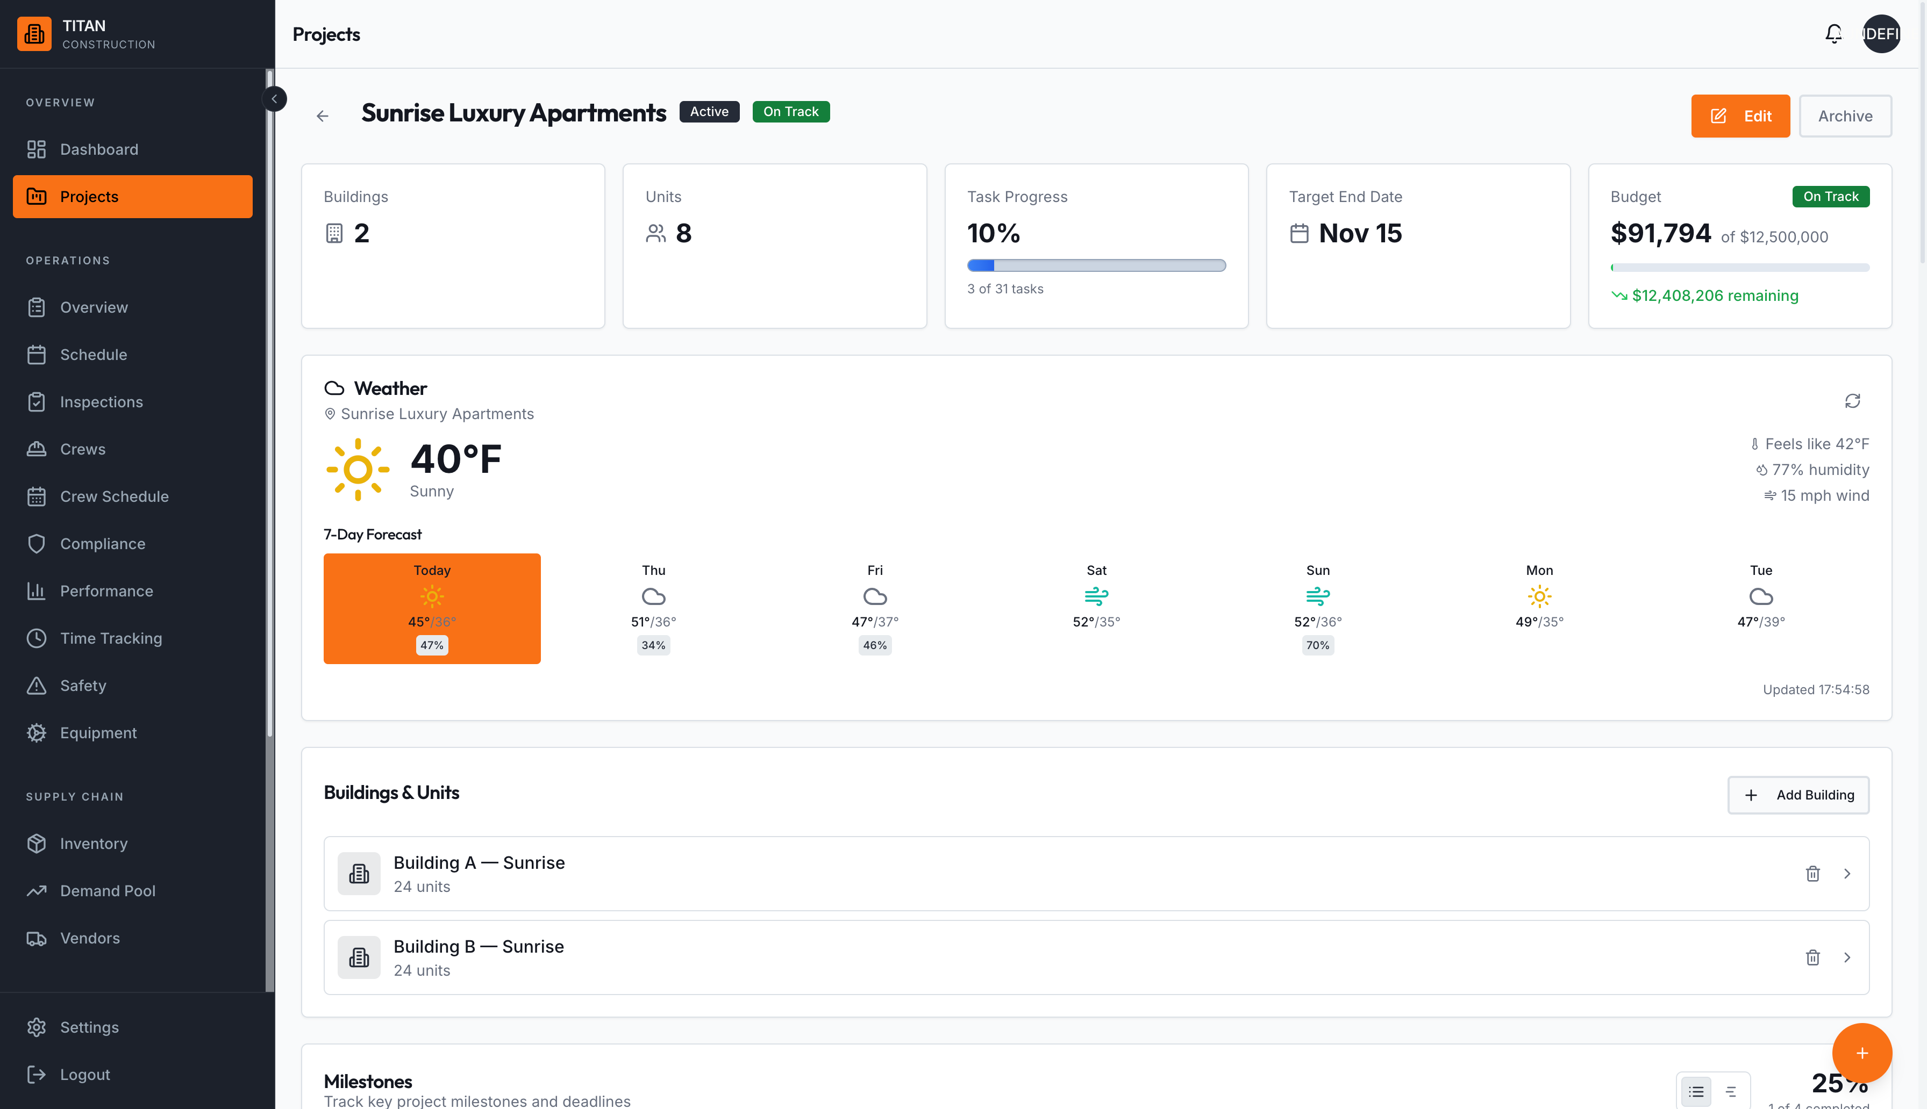Image resolution: width=1927 pixels, height=1109 pixels.
Task: Click the Budget progress bar
Action: coord(1739,268)
